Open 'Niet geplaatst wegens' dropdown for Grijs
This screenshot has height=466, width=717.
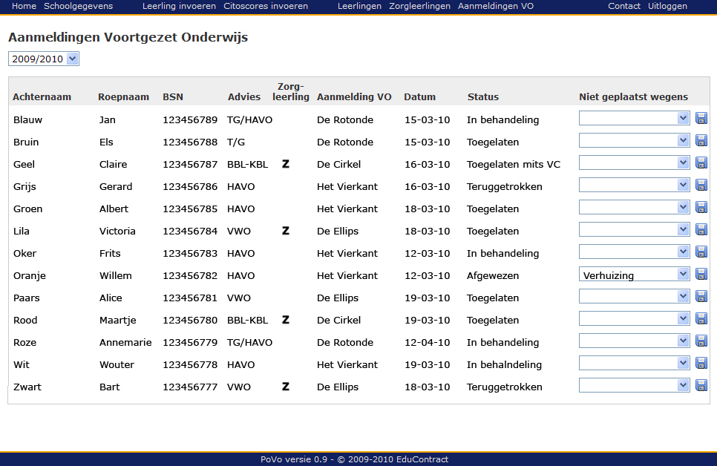(634, 185)
